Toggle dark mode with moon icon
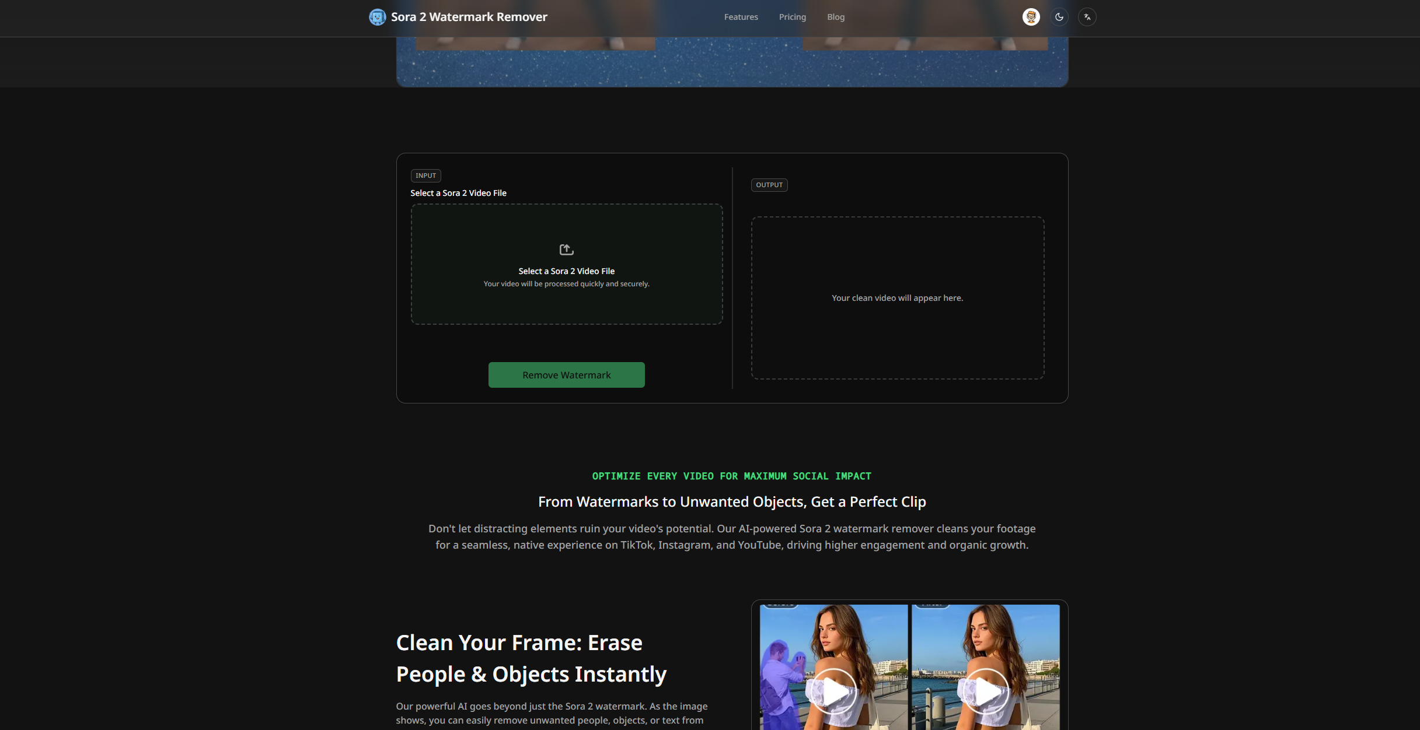The image size is (1420, 730). point(1059,17)
